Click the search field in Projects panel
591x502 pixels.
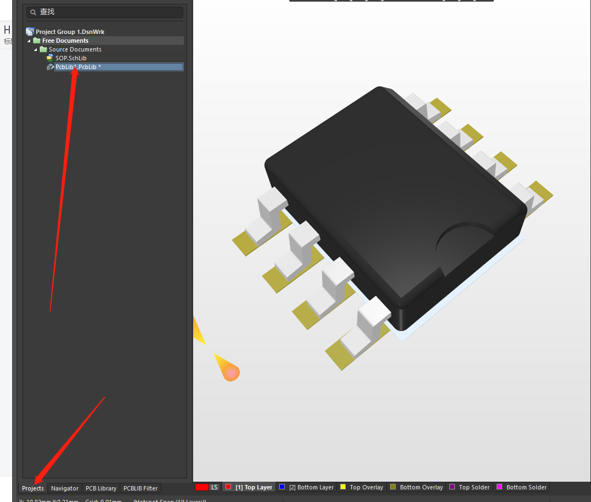pyautogui.click(x=105, y=12)
